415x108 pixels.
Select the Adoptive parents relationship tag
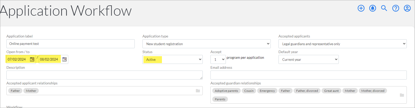[226, 91]
